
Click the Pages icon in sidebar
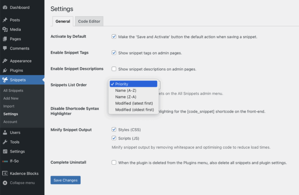(5, 39)
